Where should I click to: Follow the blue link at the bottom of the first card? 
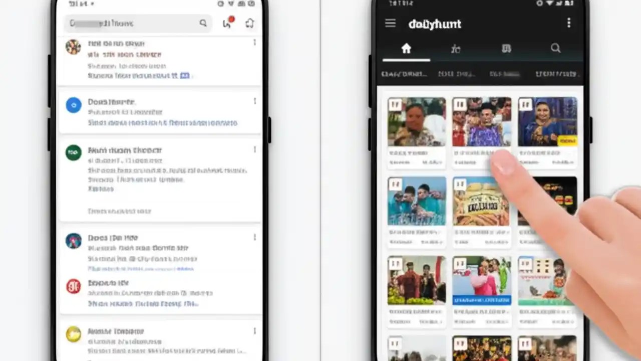[x=185, y=76]
